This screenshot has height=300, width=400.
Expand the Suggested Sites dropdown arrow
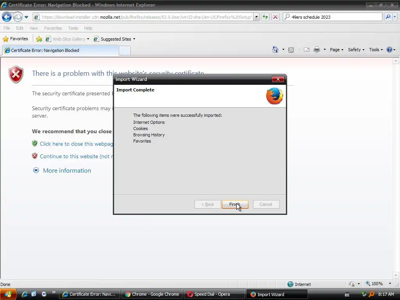[x=134, y=39]
